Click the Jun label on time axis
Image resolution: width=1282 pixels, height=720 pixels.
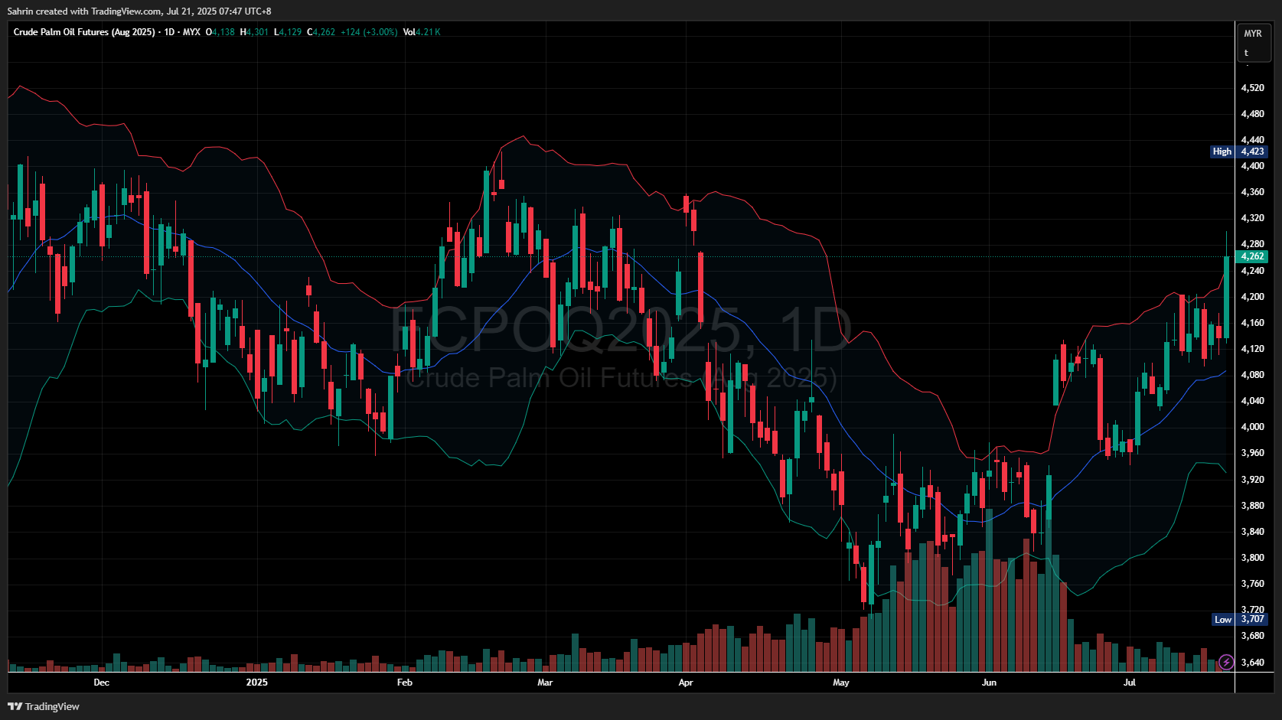point(989,682)
